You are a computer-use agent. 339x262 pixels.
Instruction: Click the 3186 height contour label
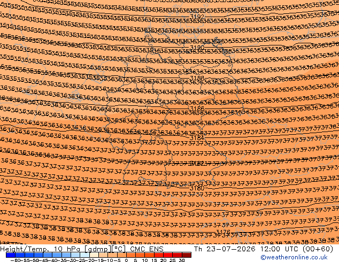[x=197, y=109]
